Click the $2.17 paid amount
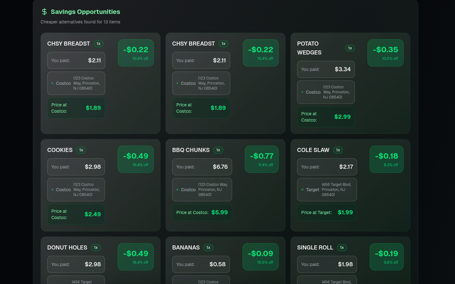455x284 pixels. click(346, 167)
